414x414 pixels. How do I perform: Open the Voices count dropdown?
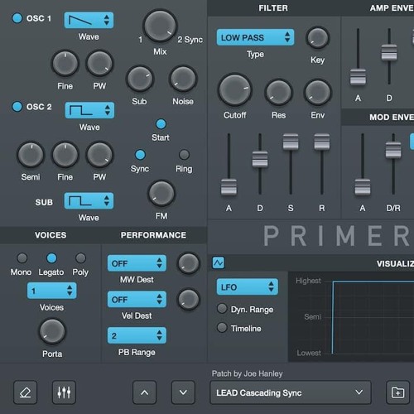[52, 291]
